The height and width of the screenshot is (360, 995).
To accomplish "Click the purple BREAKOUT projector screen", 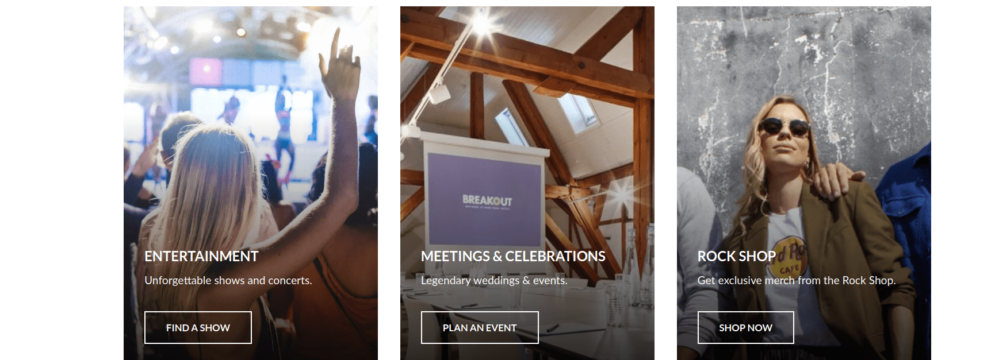I will point(485,199).
